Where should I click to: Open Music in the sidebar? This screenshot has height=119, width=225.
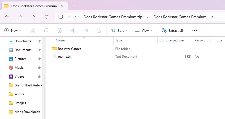[19, 68]
